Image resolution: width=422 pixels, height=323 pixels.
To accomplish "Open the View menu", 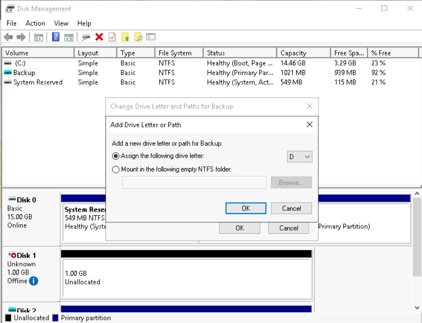I will pyautogui.click(x=61, y=23).
